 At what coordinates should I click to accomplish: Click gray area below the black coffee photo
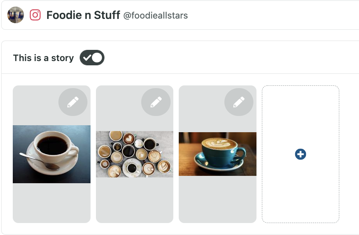click(51, 203)
